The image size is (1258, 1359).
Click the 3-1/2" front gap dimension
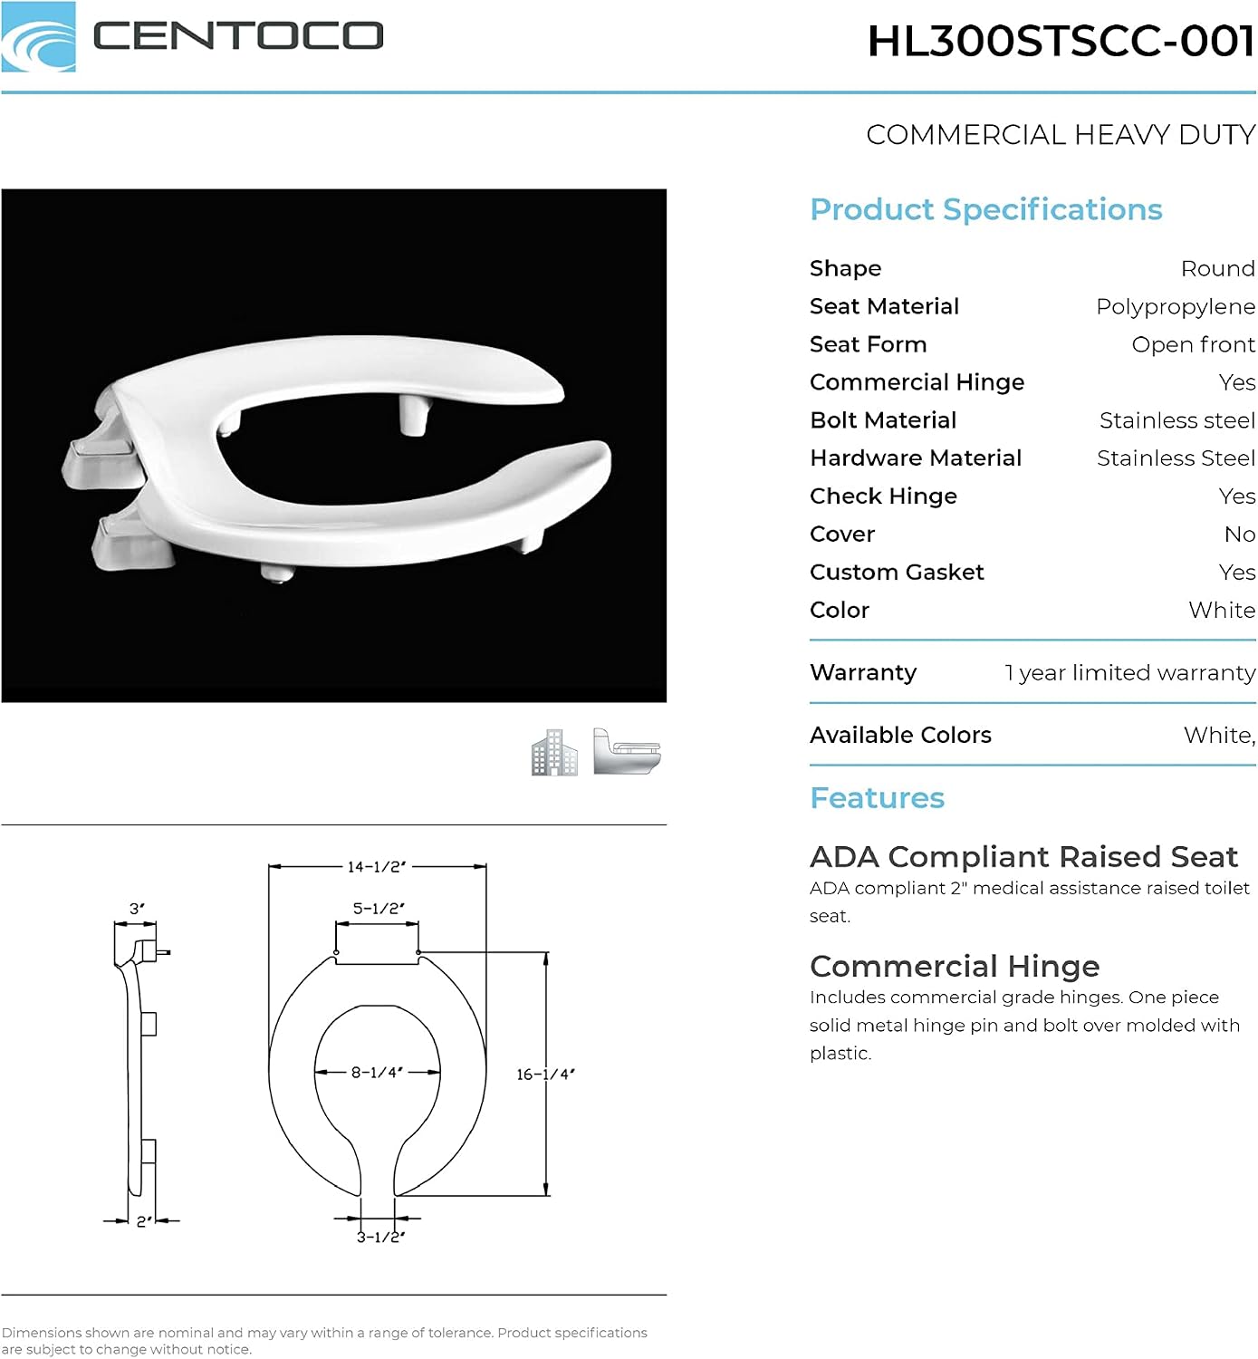[380, 1238]
